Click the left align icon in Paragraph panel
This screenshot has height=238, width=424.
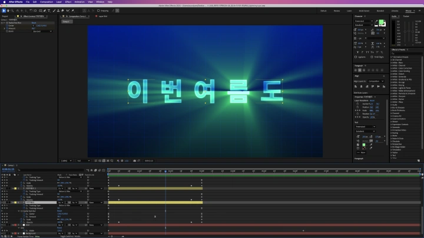point(356,70)
